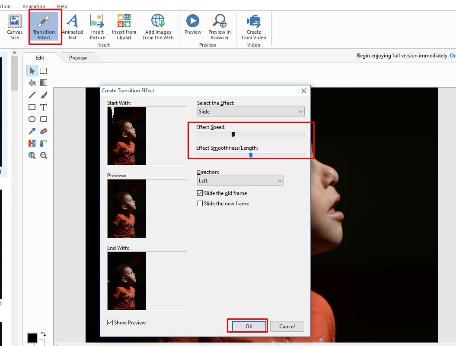Viewport: 456px width, 346px height.
Task: Pick the Eraser tool
Action: pyautogui.click(x=44, y=131)
